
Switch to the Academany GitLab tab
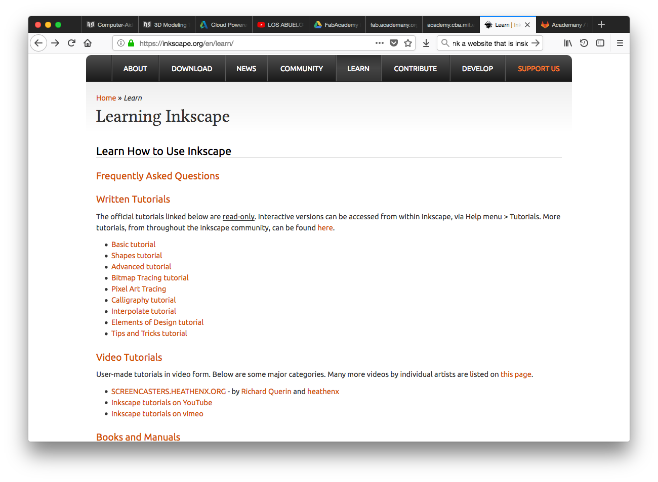(x=563, y=25)
